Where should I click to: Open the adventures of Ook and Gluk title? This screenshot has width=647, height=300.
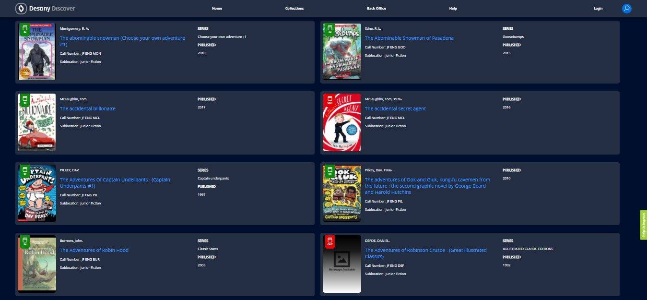pos(427,186)
